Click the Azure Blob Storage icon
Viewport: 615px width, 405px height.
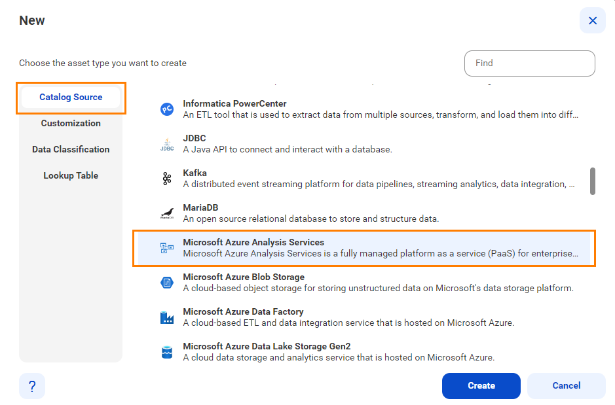(167, 283)
